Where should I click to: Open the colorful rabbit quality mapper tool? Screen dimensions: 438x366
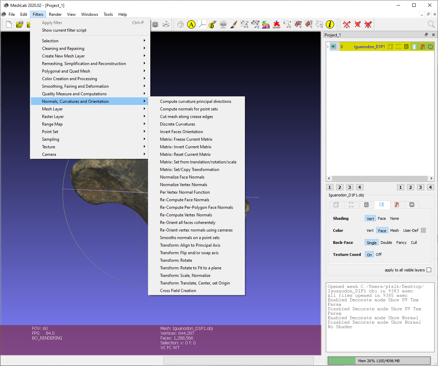(x=266, y=24)
